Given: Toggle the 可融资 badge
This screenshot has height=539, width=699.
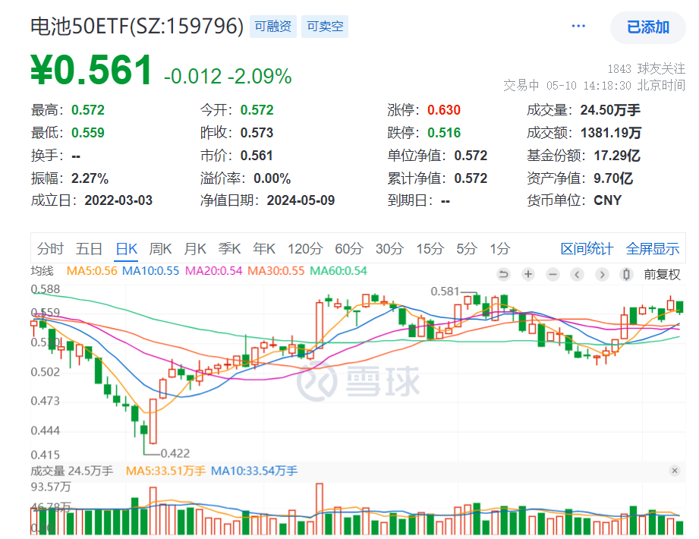Looking at the screenshot, I should click(272, 25).
